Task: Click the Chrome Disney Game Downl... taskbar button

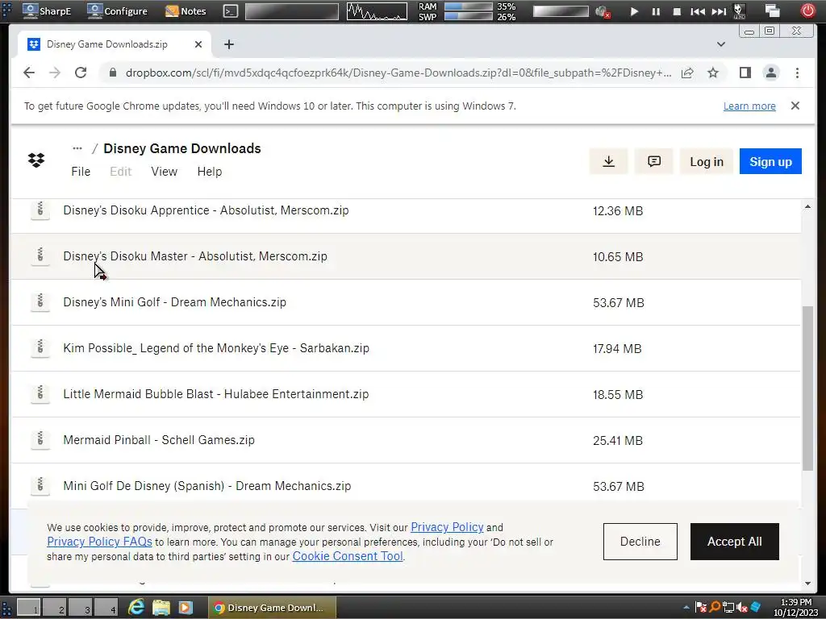Action: (271, 608)
